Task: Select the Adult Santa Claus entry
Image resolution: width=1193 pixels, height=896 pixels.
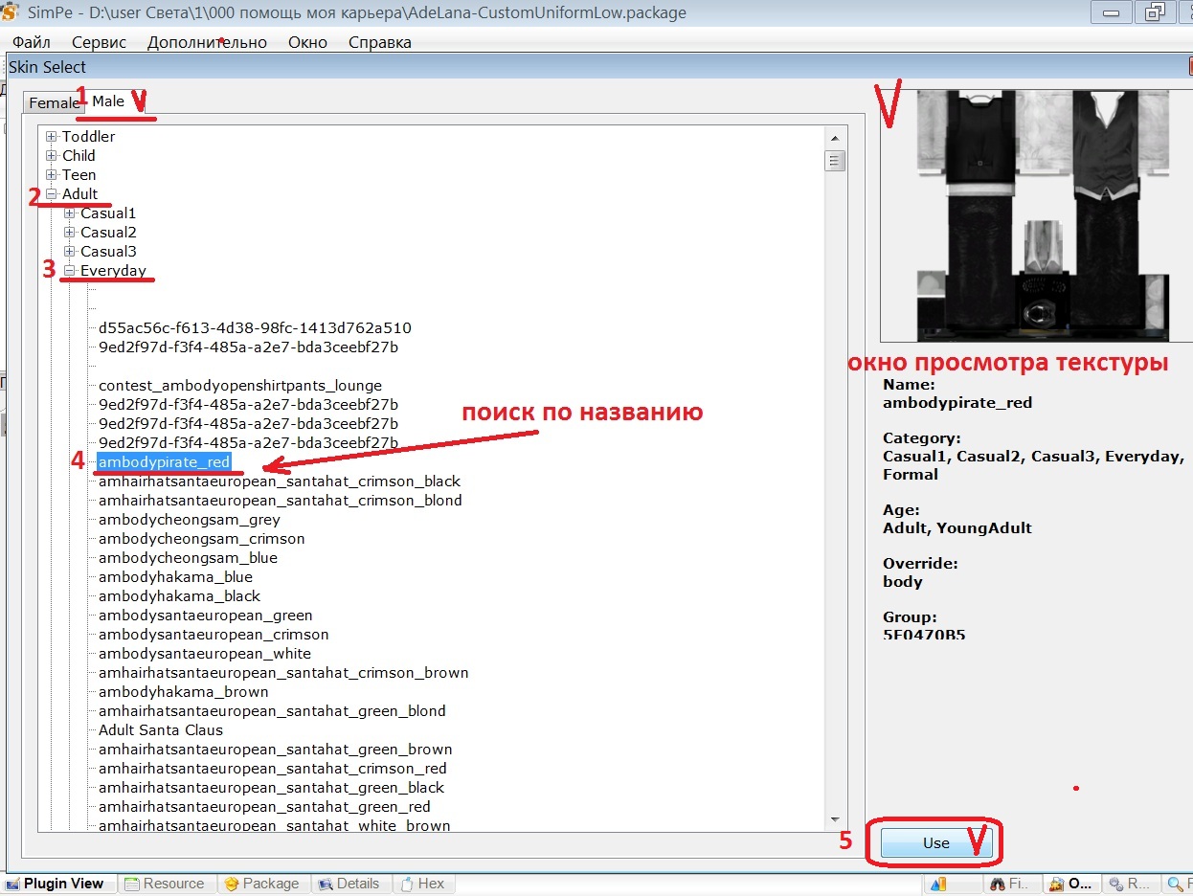Action: [x=160, y=730]
